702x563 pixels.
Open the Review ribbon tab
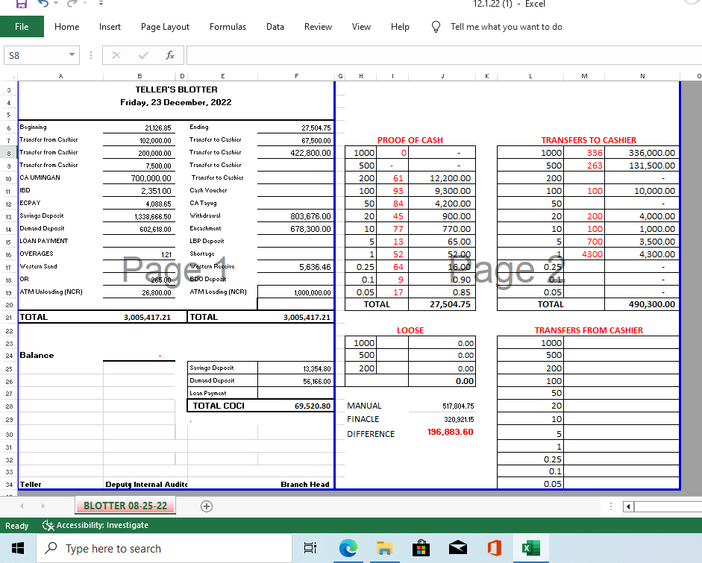(x=318, y=27)
